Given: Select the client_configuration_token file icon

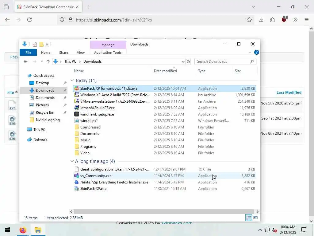Looking at the screenshot, I should (x=76, y=169).
